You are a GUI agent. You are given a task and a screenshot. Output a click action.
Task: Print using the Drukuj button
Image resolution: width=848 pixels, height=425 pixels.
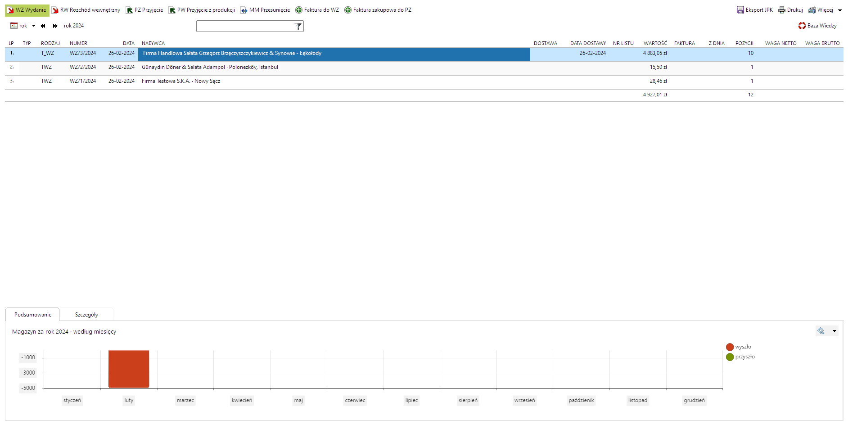click(x=790, y=10)
